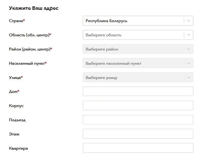
Task: Focus the Подъезд text input
Action: [x=138, y=120]
